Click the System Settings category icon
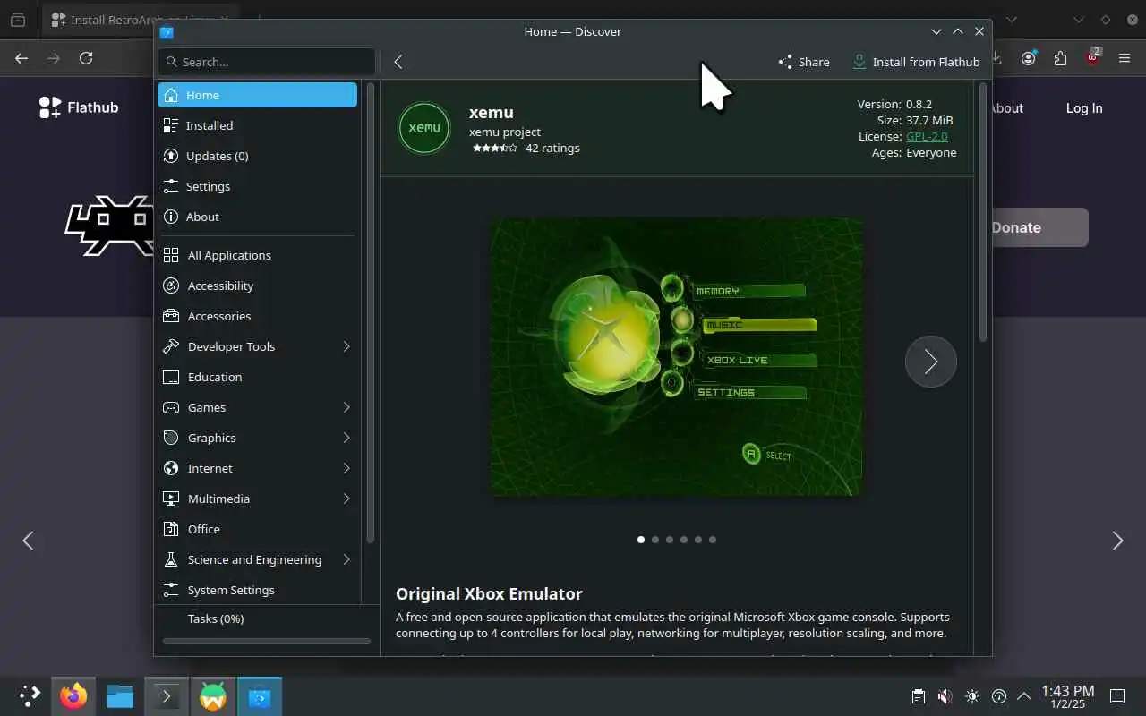The height and width of the screenshot is (716, 1146). [171, 590]
